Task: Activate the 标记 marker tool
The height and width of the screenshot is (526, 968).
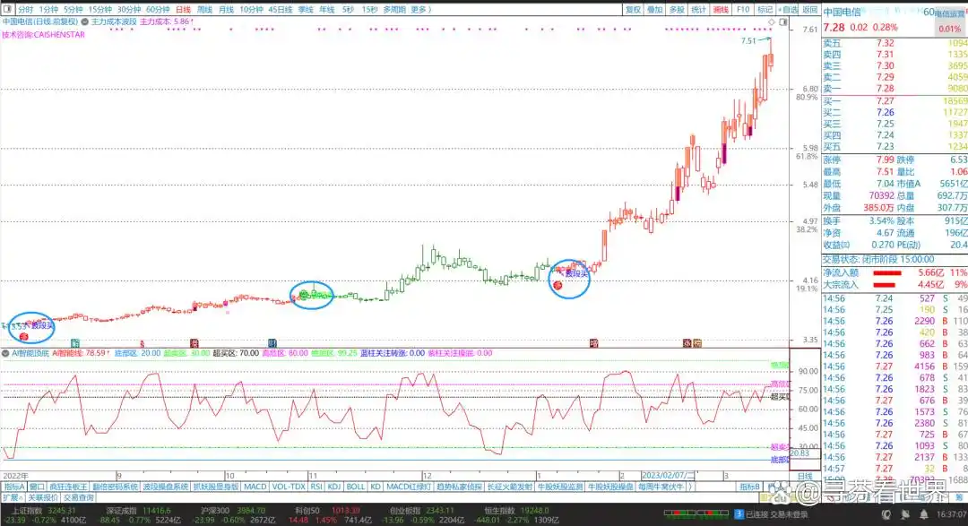Action: [x=764, y=8]
